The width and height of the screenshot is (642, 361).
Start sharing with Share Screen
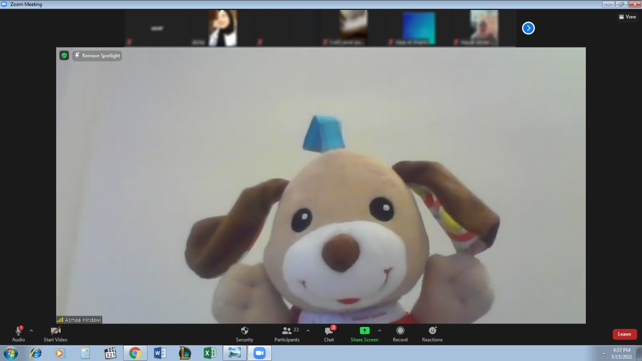(365, 330)
